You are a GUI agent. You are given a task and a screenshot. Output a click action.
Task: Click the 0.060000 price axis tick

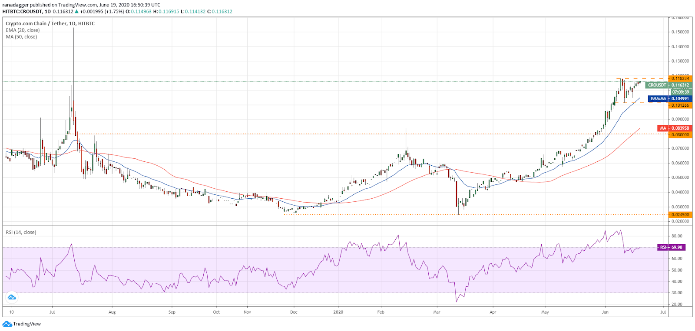click(680, 163)
